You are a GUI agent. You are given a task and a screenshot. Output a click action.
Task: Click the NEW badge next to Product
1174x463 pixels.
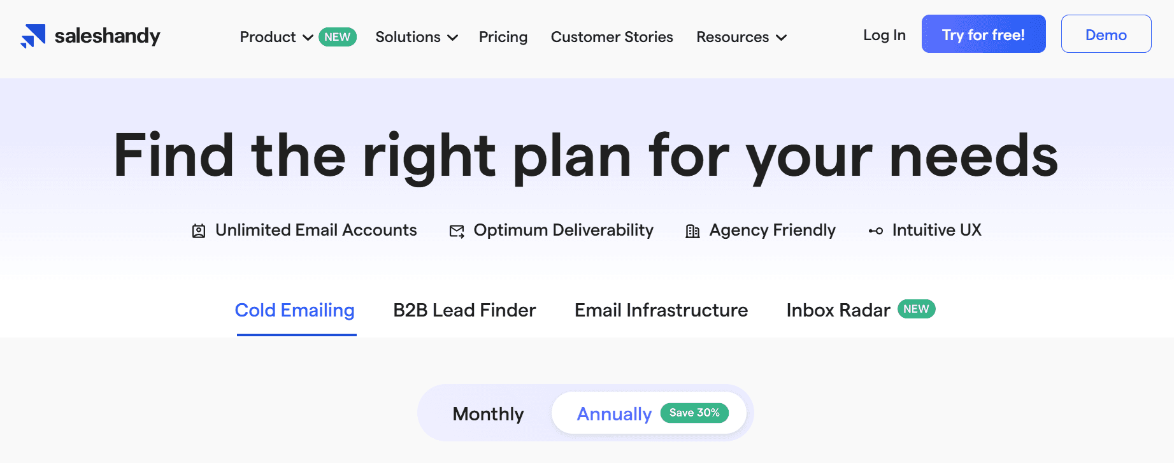(x=338, y=36)
